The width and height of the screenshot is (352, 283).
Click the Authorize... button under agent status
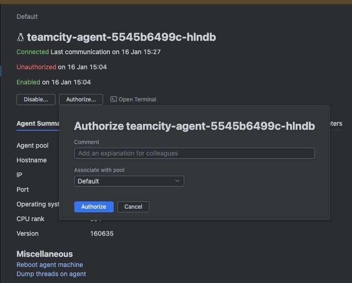click(x=81, y=100)
